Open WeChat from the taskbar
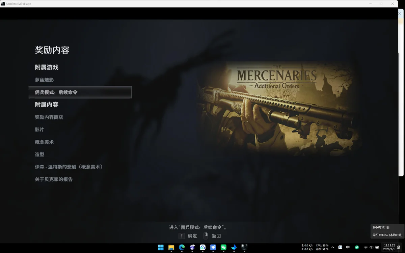Screen dimensions: 405x253 click(x=223, y=247)
